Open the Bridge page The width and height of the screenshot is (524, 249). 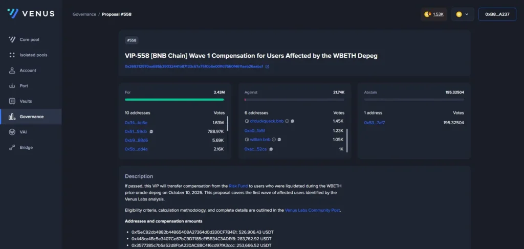pyautogui.click(x=26, y=148)
